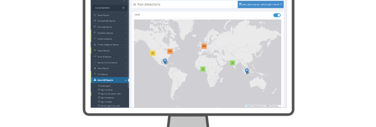Click the Exchange Reports icon
This screenshot has width=376, height=127.
coord(95,27)
